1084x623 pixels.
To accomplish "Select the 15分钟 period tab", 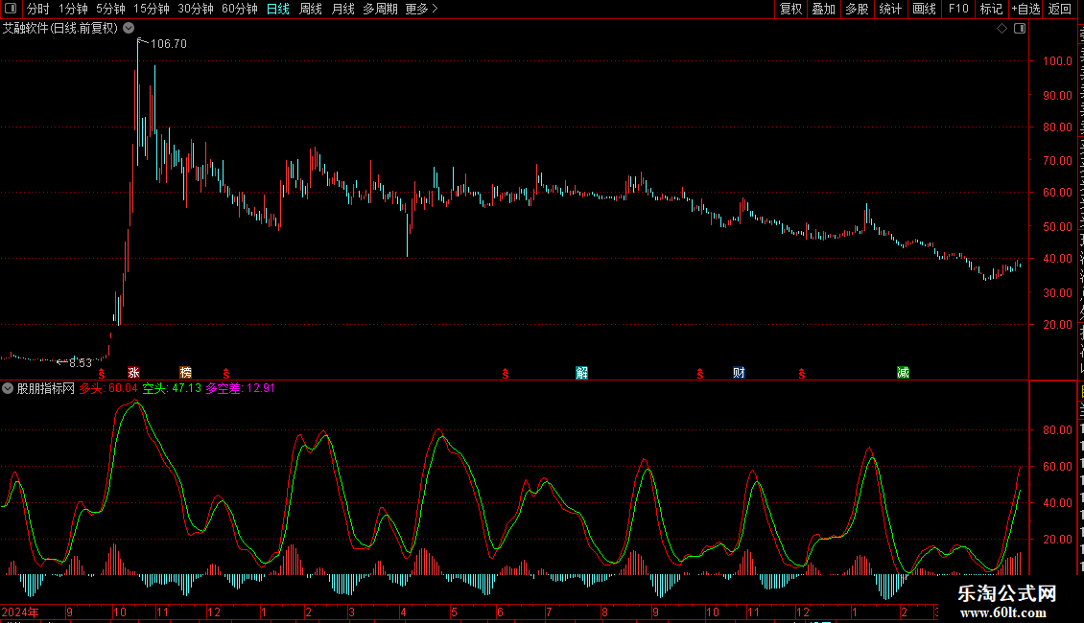I will pyautogui.click(x=151, y=9).
